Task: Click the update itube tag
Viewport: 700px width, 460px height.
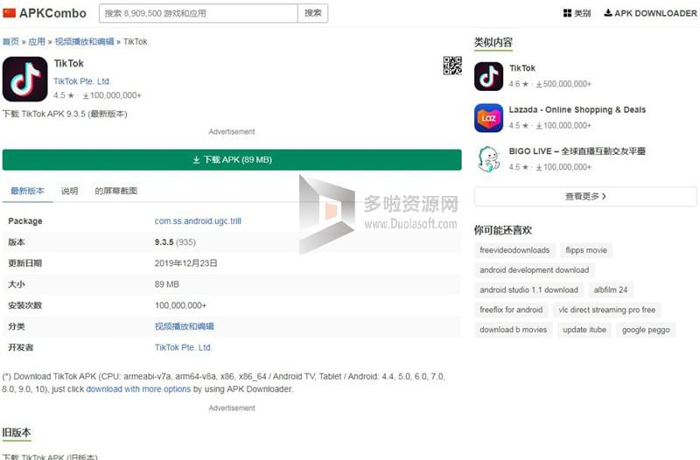Action: point(584,330)
